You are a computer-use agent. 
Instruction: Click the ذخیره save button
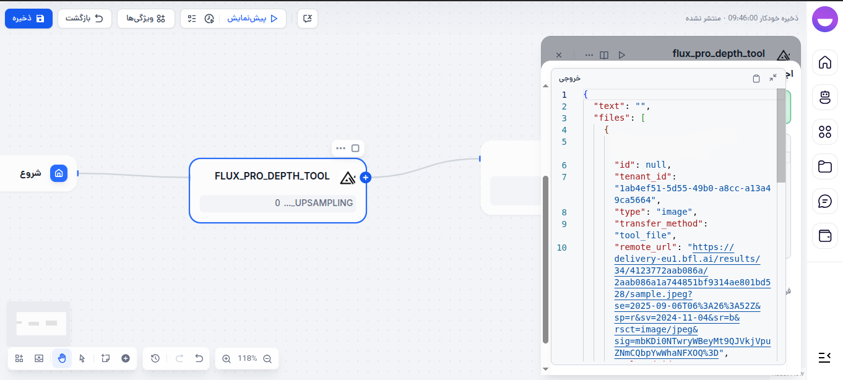coord(28,19)
